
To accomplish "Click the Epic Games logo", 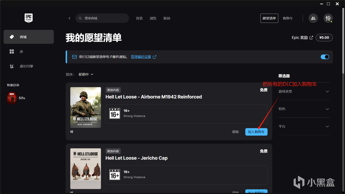I will (x=29, y=18).
